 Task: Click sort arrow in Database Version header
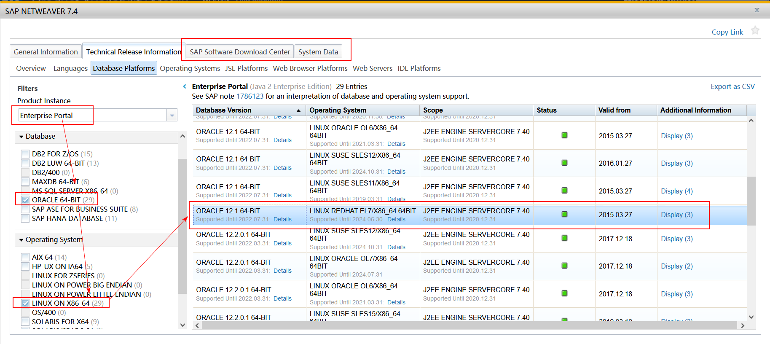coord(298,110)
